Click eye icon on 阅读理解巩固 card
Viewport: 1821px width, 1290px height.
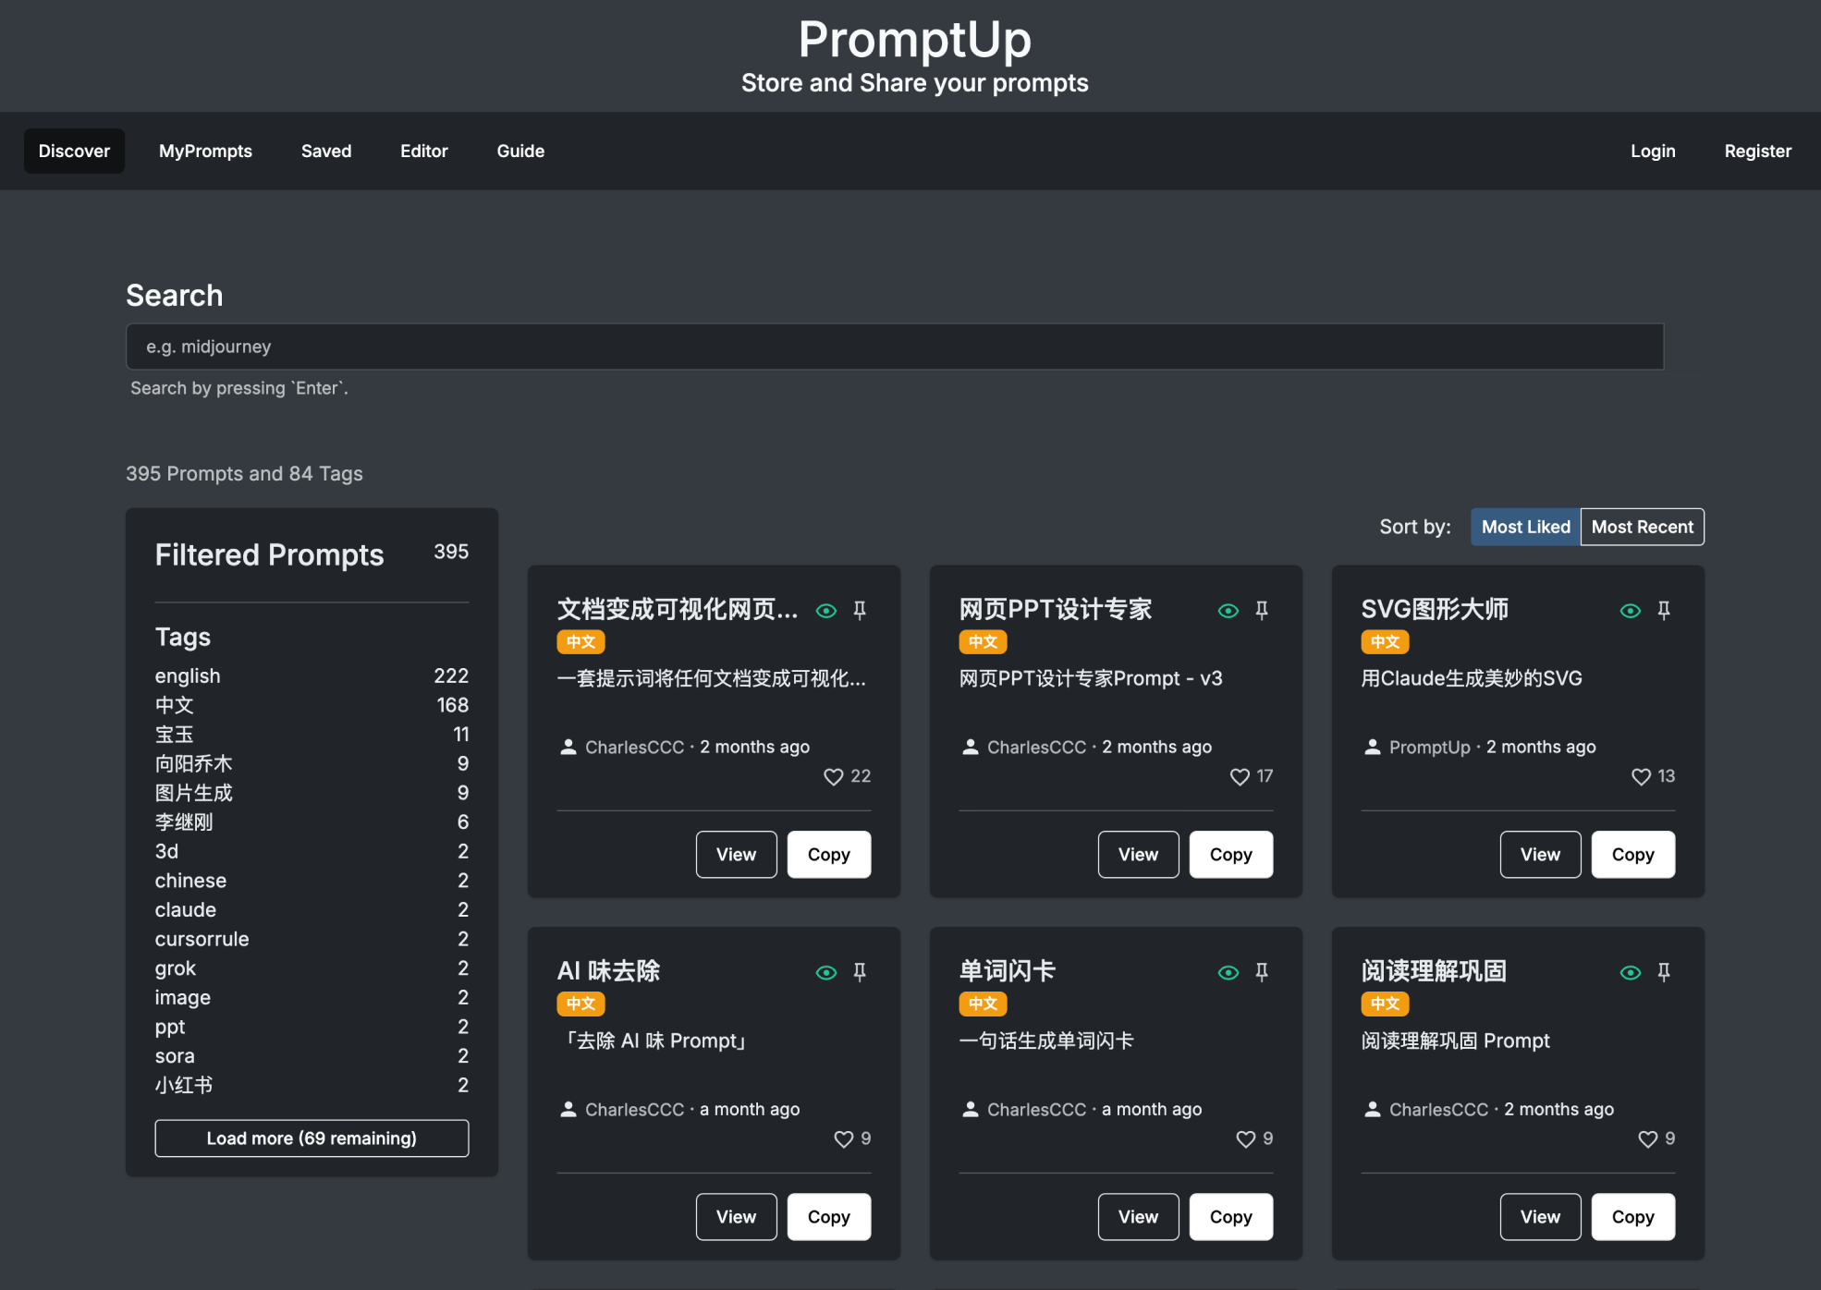click(x=1631, y=973)
